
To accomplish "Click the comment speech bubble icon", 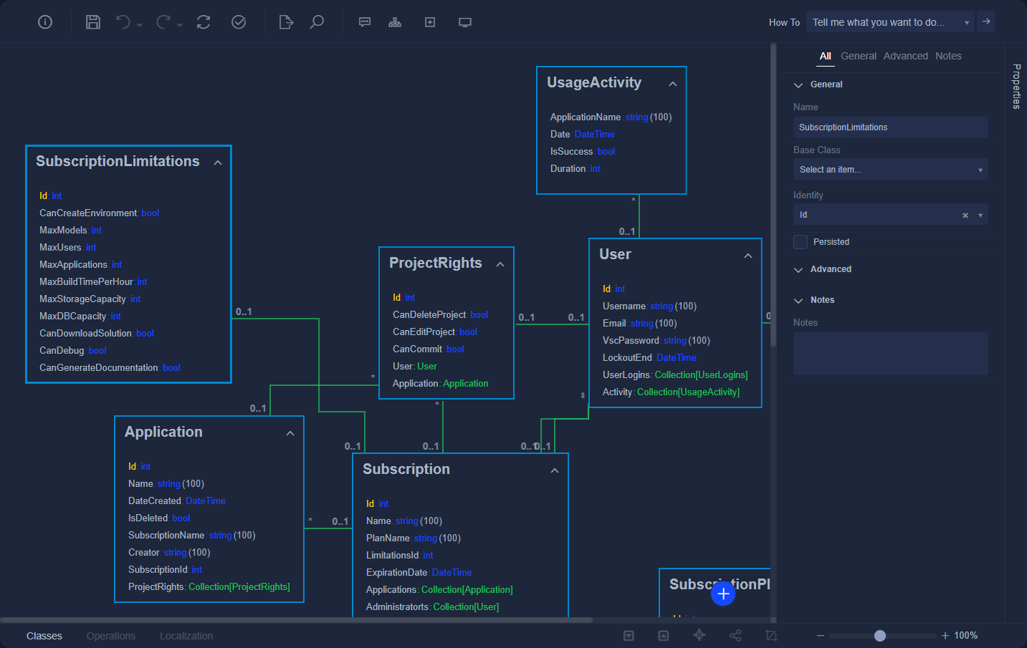I will coord(365,22).
